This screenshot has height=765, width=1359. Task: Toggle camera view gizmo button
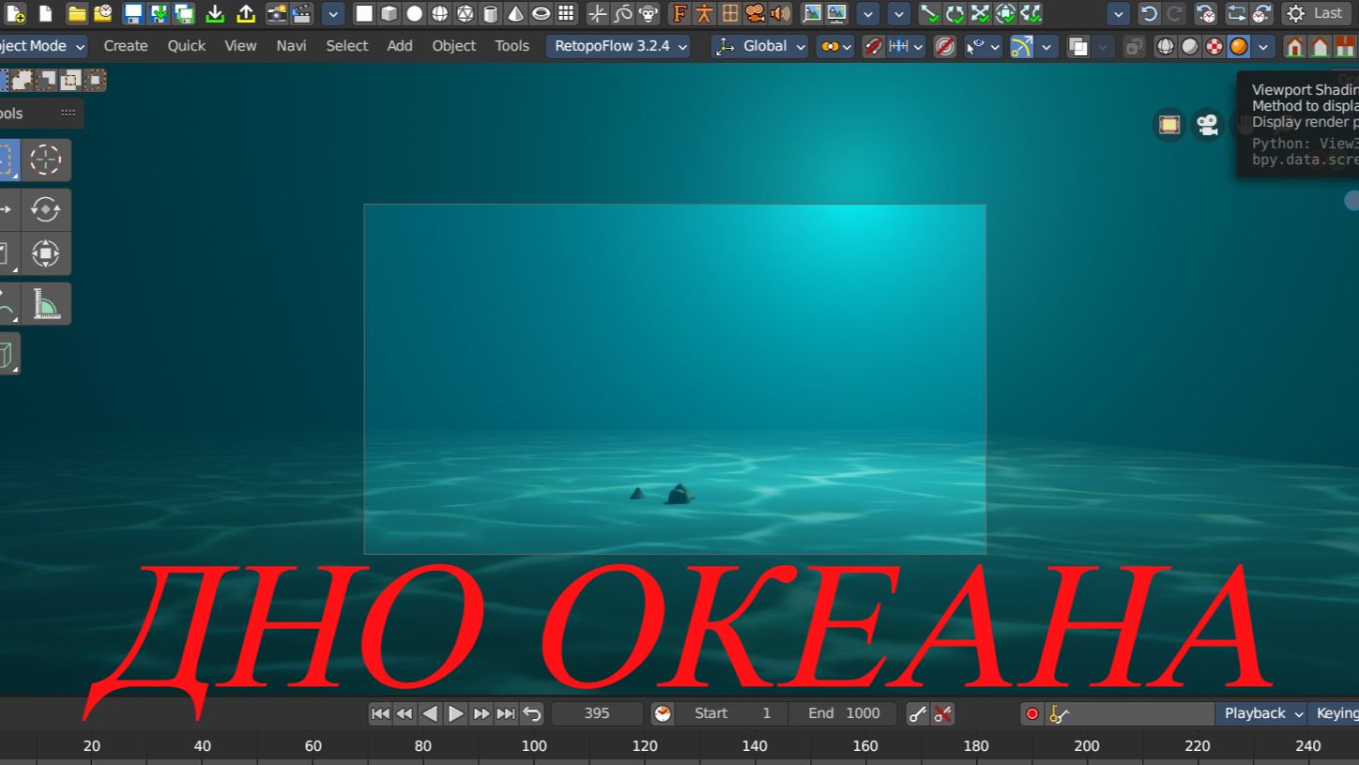(x=1207, y=124)
